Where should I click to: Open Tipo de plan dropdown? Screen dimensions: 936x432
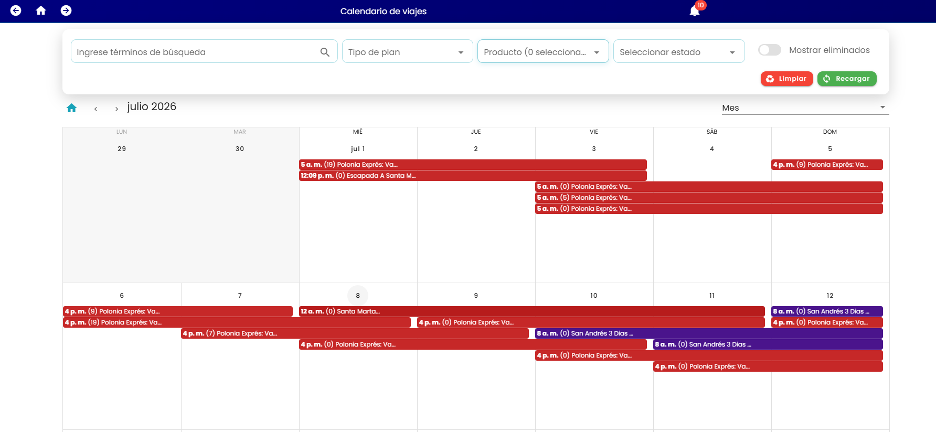407,51
